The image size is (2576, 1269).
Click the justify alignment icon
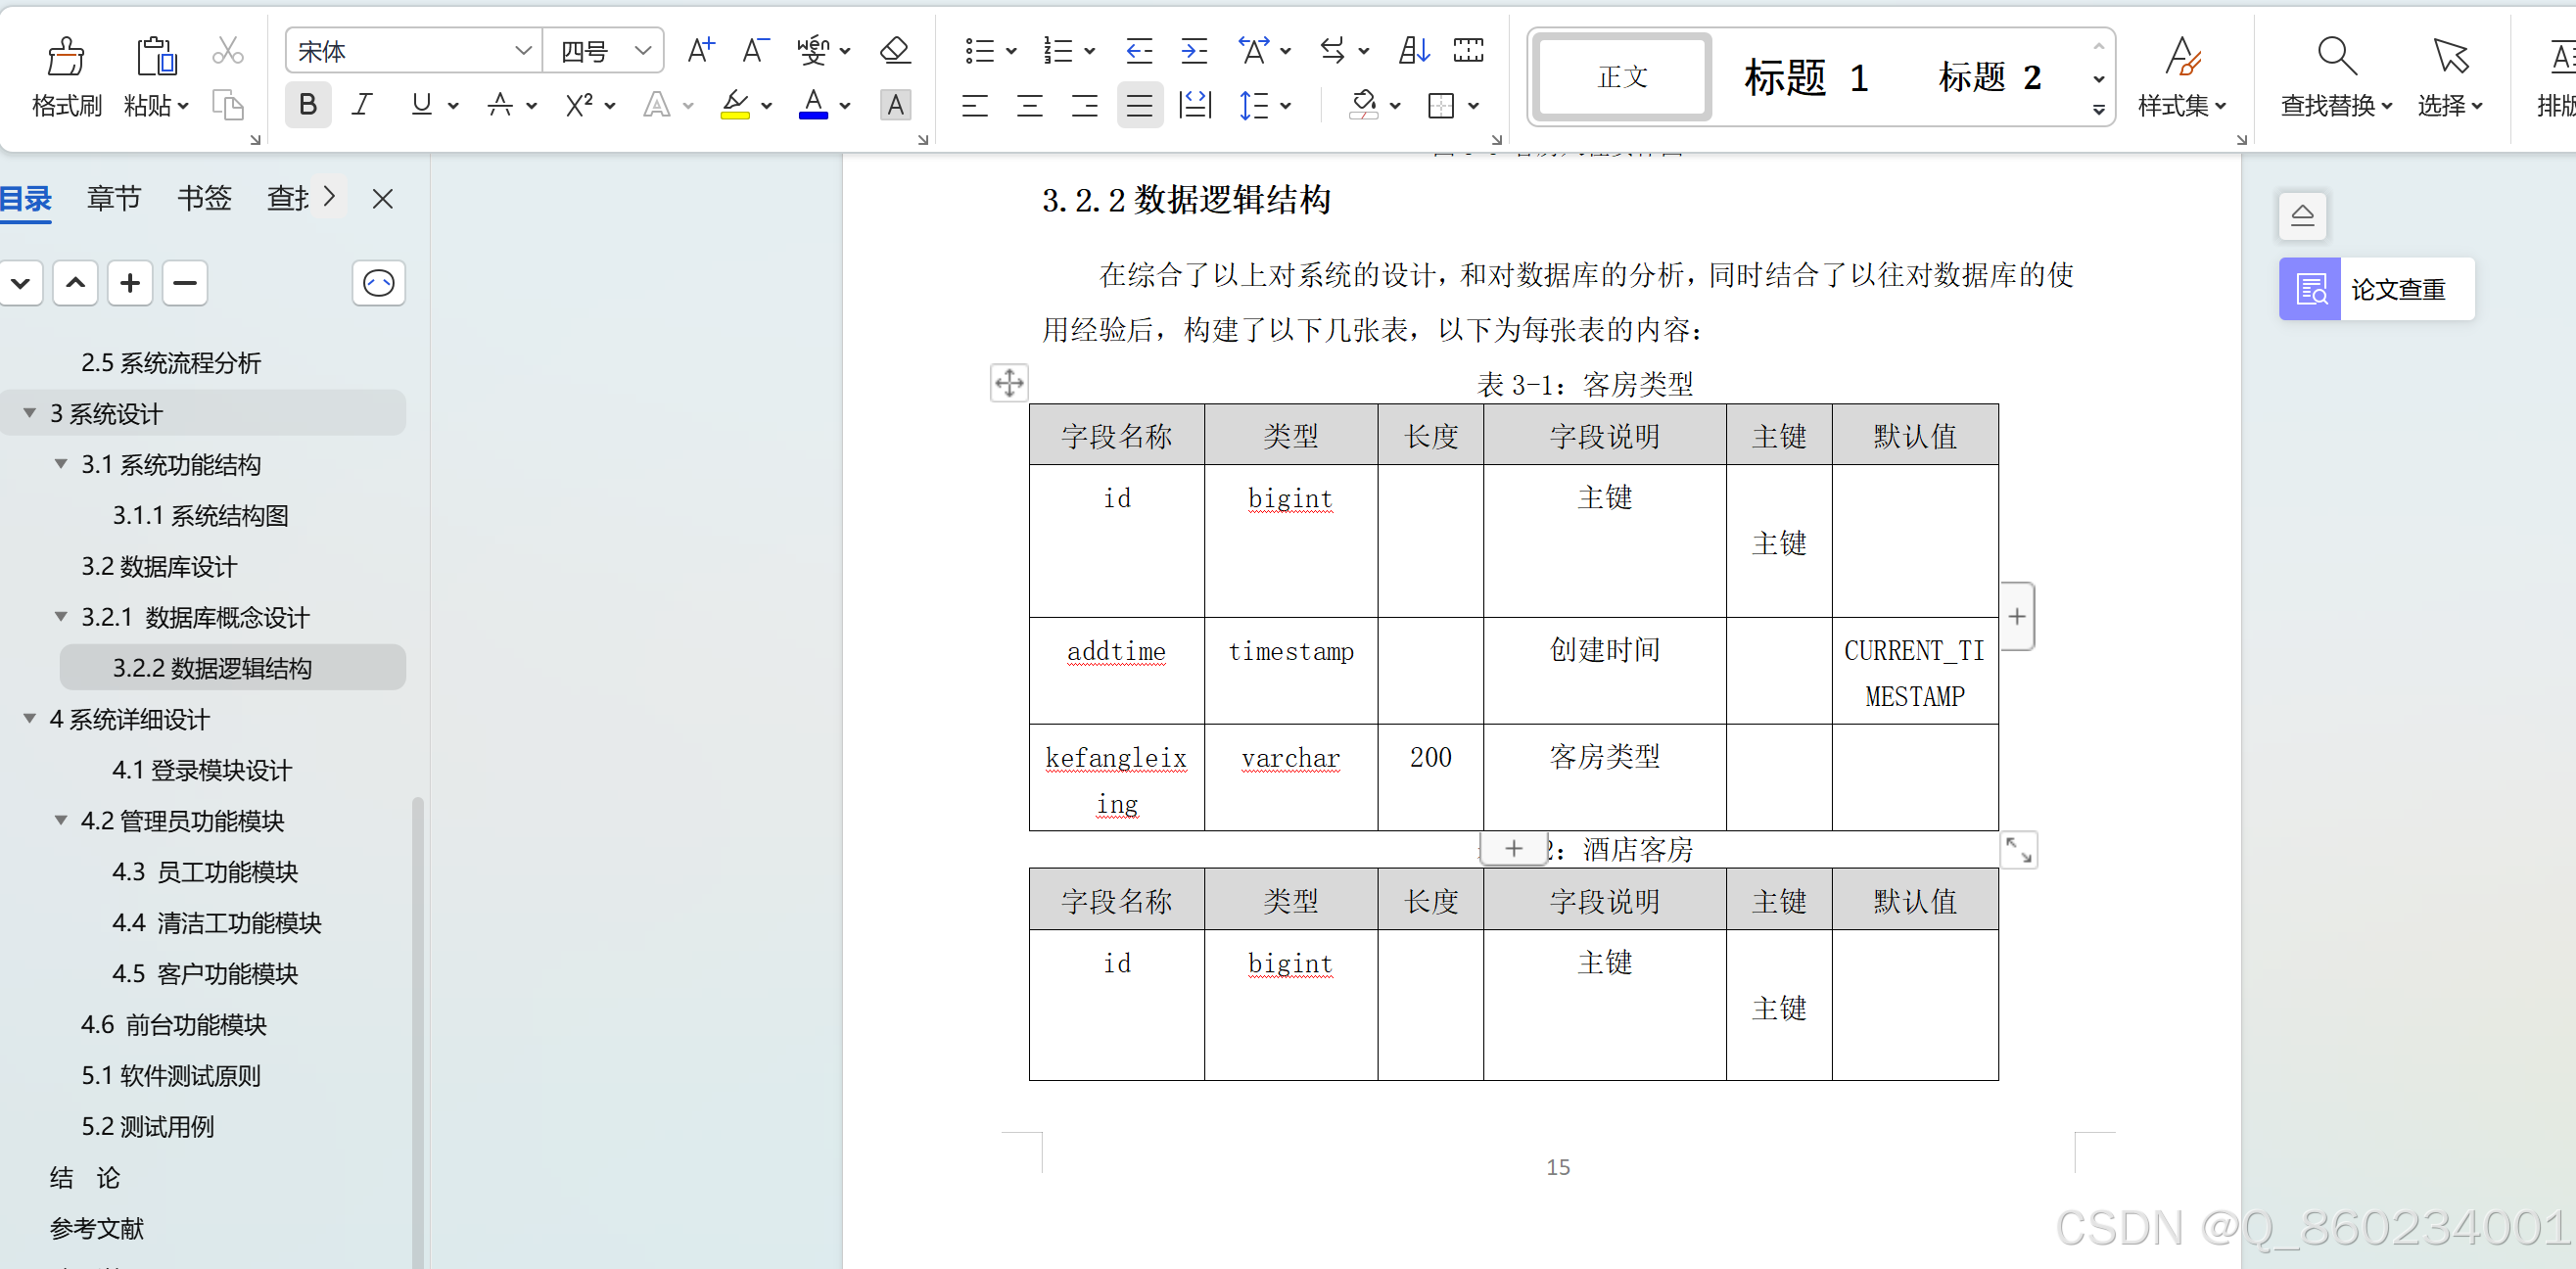coord(1139,105)
